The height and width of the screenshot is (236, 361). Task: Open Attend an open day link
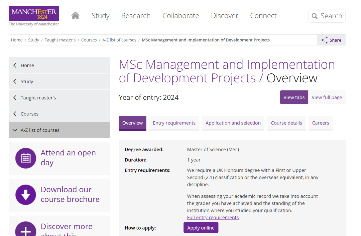68,157
